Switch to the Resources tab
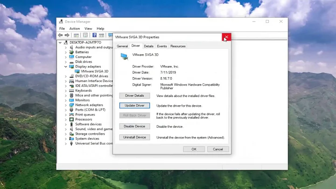This screenshot has width=336, height=189. pos(178,46)
